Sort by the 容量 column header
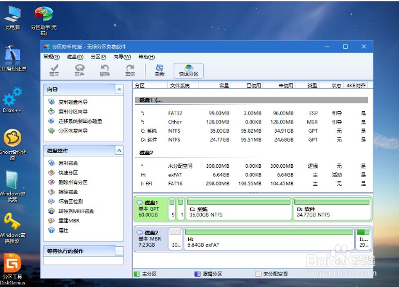 tap(214, 85)
